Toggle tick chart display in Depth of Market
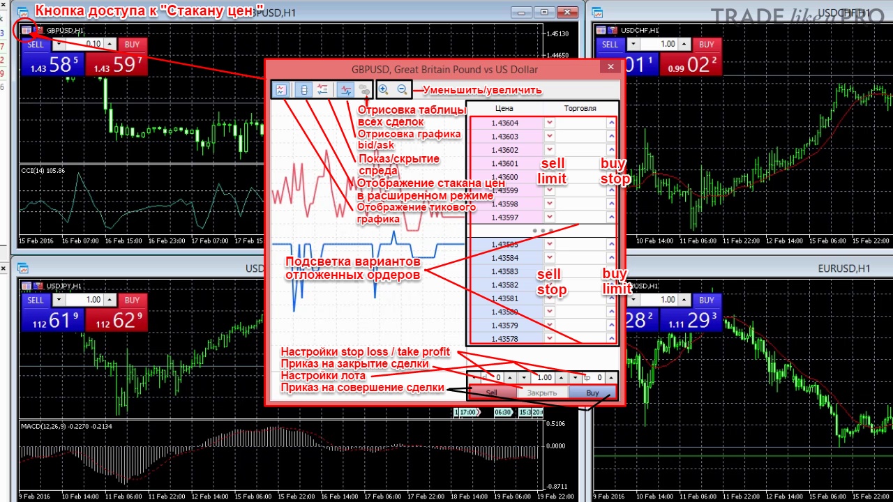This screenshot has width=893, height=502. click(x=281, y=89)
